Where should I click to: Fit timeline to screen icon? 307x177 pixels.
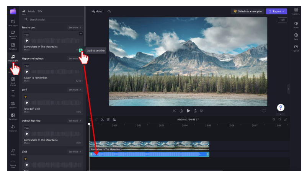pos(286,119)
